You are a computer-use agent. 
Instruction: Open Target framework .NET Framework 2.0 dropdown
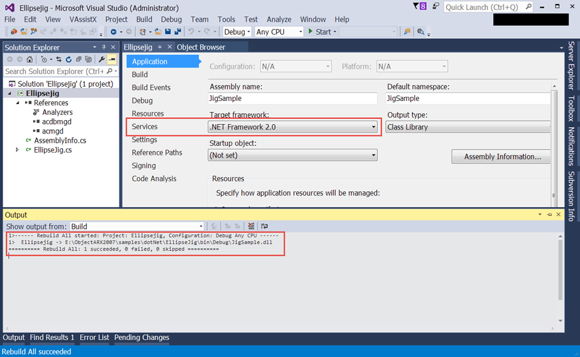(x=293, y=127)
